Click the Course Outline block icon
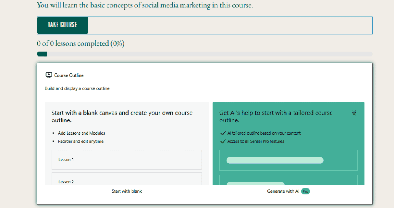 [49, 75]
